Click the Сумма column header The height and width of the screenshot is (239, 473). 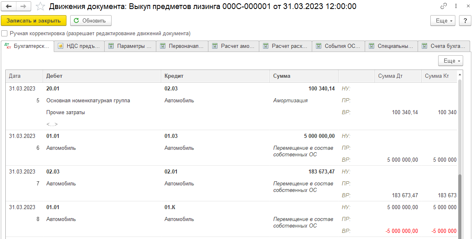click(304, 76)
